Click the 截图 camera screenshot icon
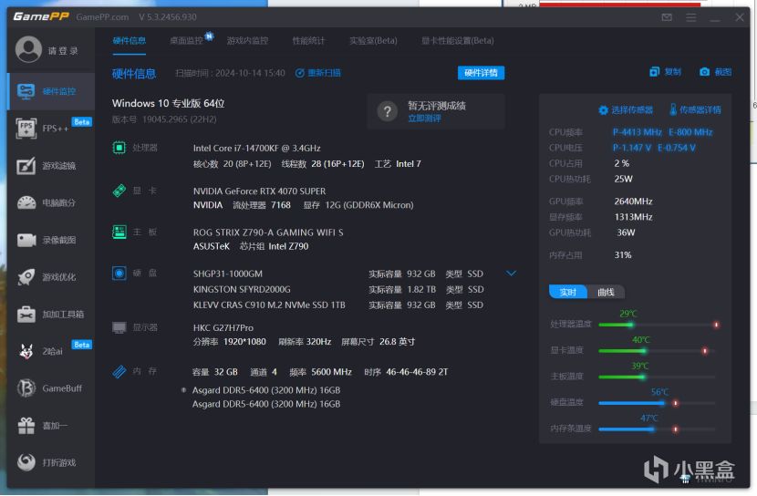The height and width of the screenshot is (496, 757). [704, 72]
